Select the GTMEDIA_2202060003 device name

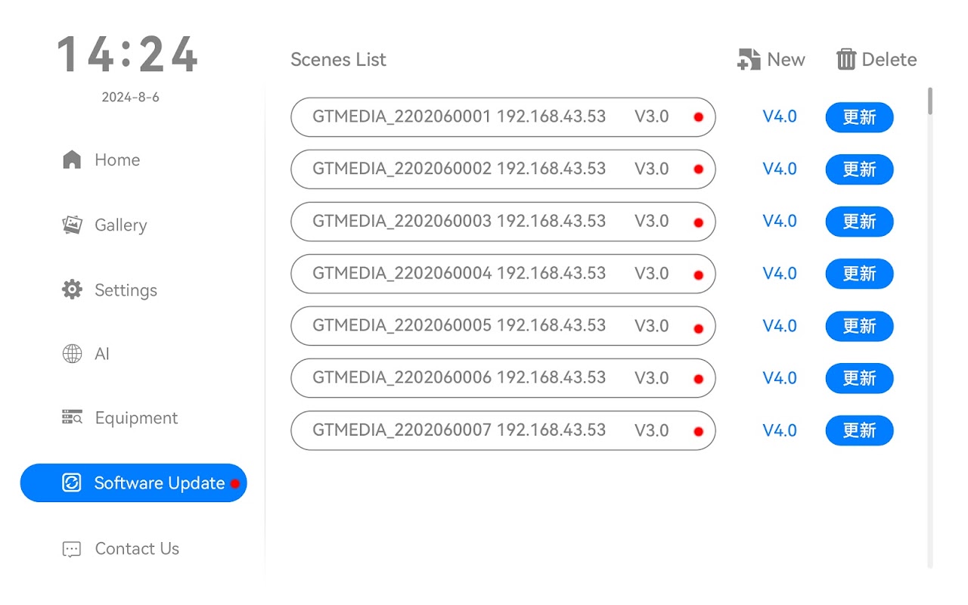[x=402, y=221]
